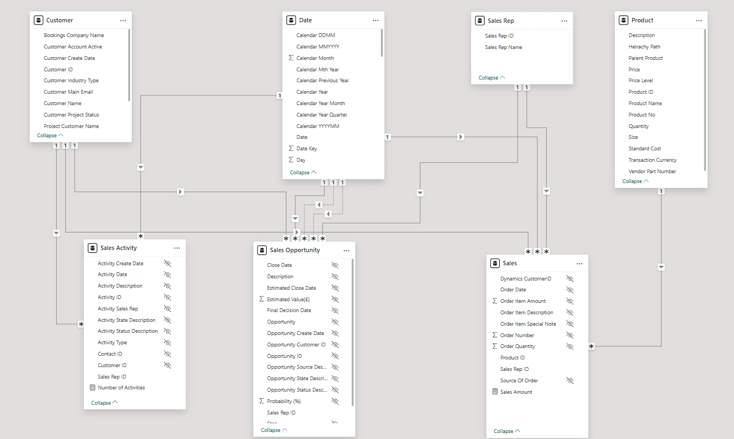Unhide the Close Date field
The height and width of the screenshot is (439, 734).
[x=335, y=265]
